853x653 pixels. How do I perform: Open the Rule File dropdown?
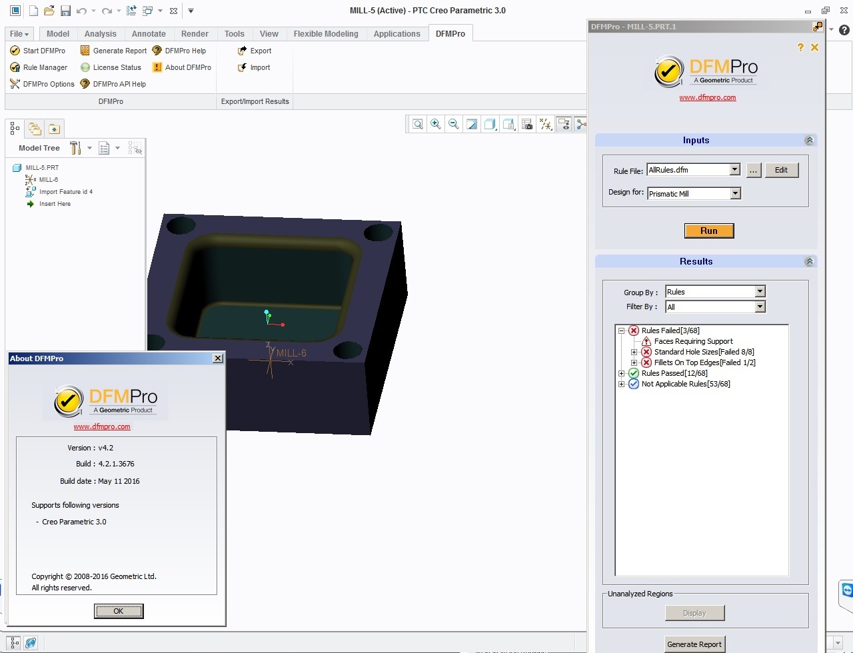point(734,170)
